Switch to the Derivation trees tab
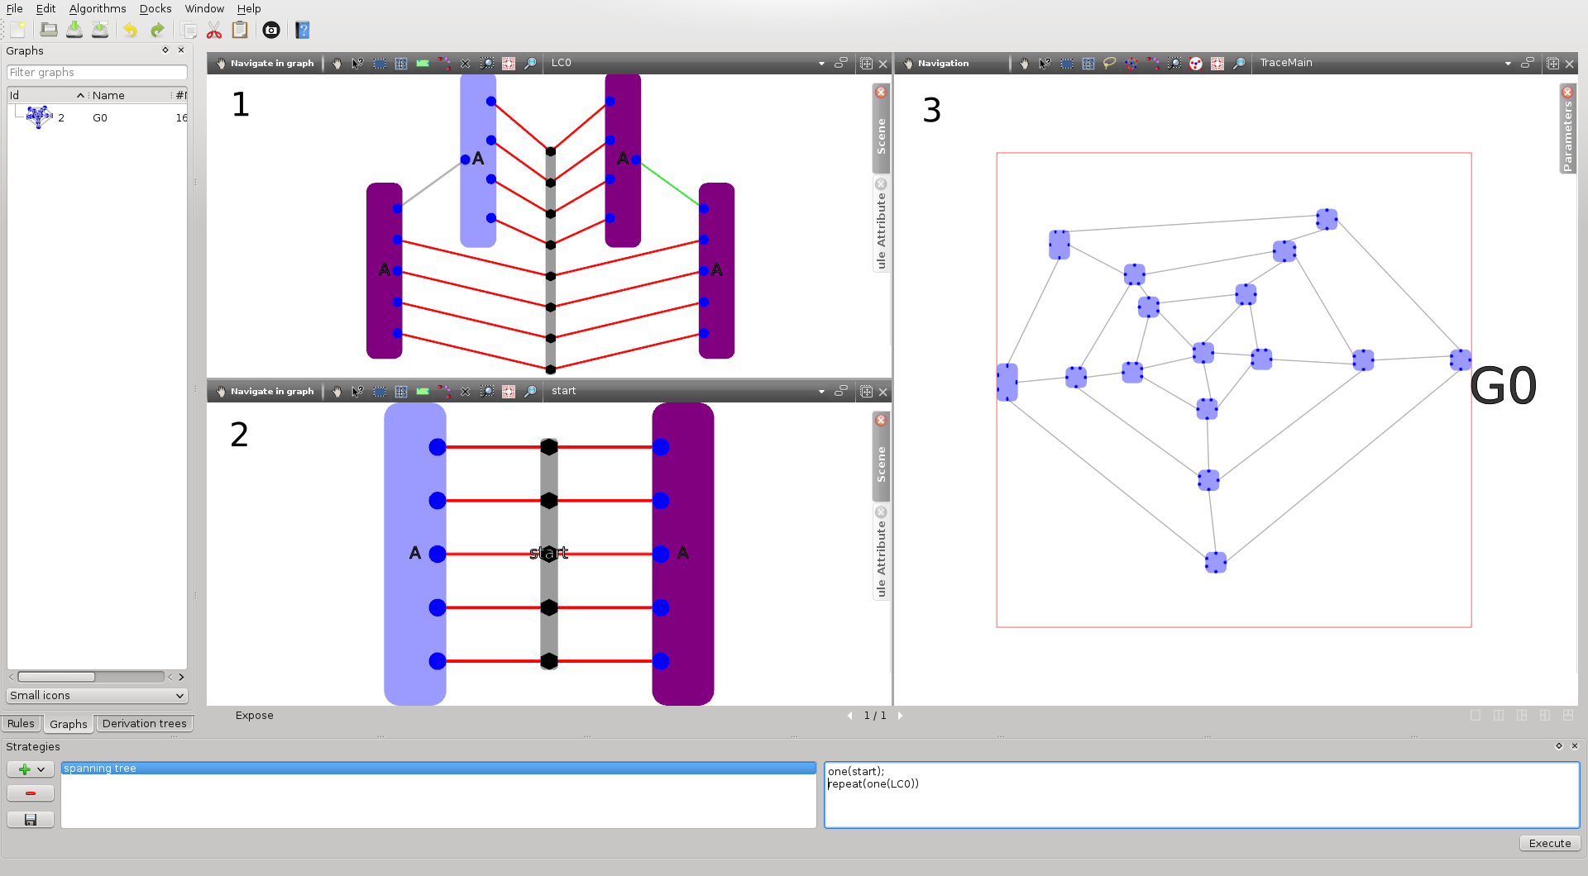Viewport: 1588px width, 876px height. (144, 724)
